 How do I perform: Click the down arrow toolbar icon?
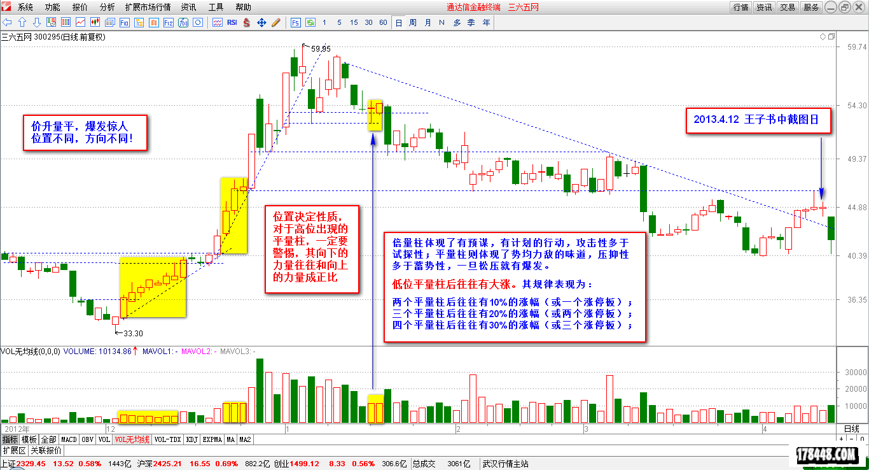tap(37, 22)
